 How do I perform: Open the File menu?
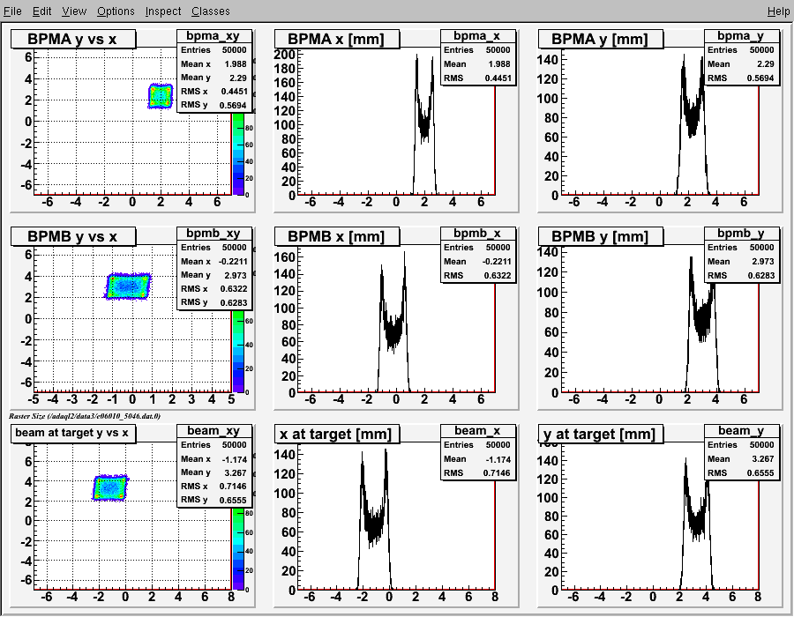click(x=12, y=11)
